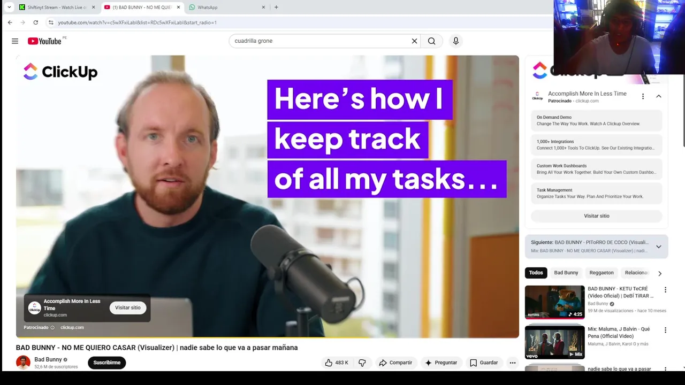Screen dimensions: 685x385
Task: Select the Bad Bunny filter chip
Action: click(566, 273)
